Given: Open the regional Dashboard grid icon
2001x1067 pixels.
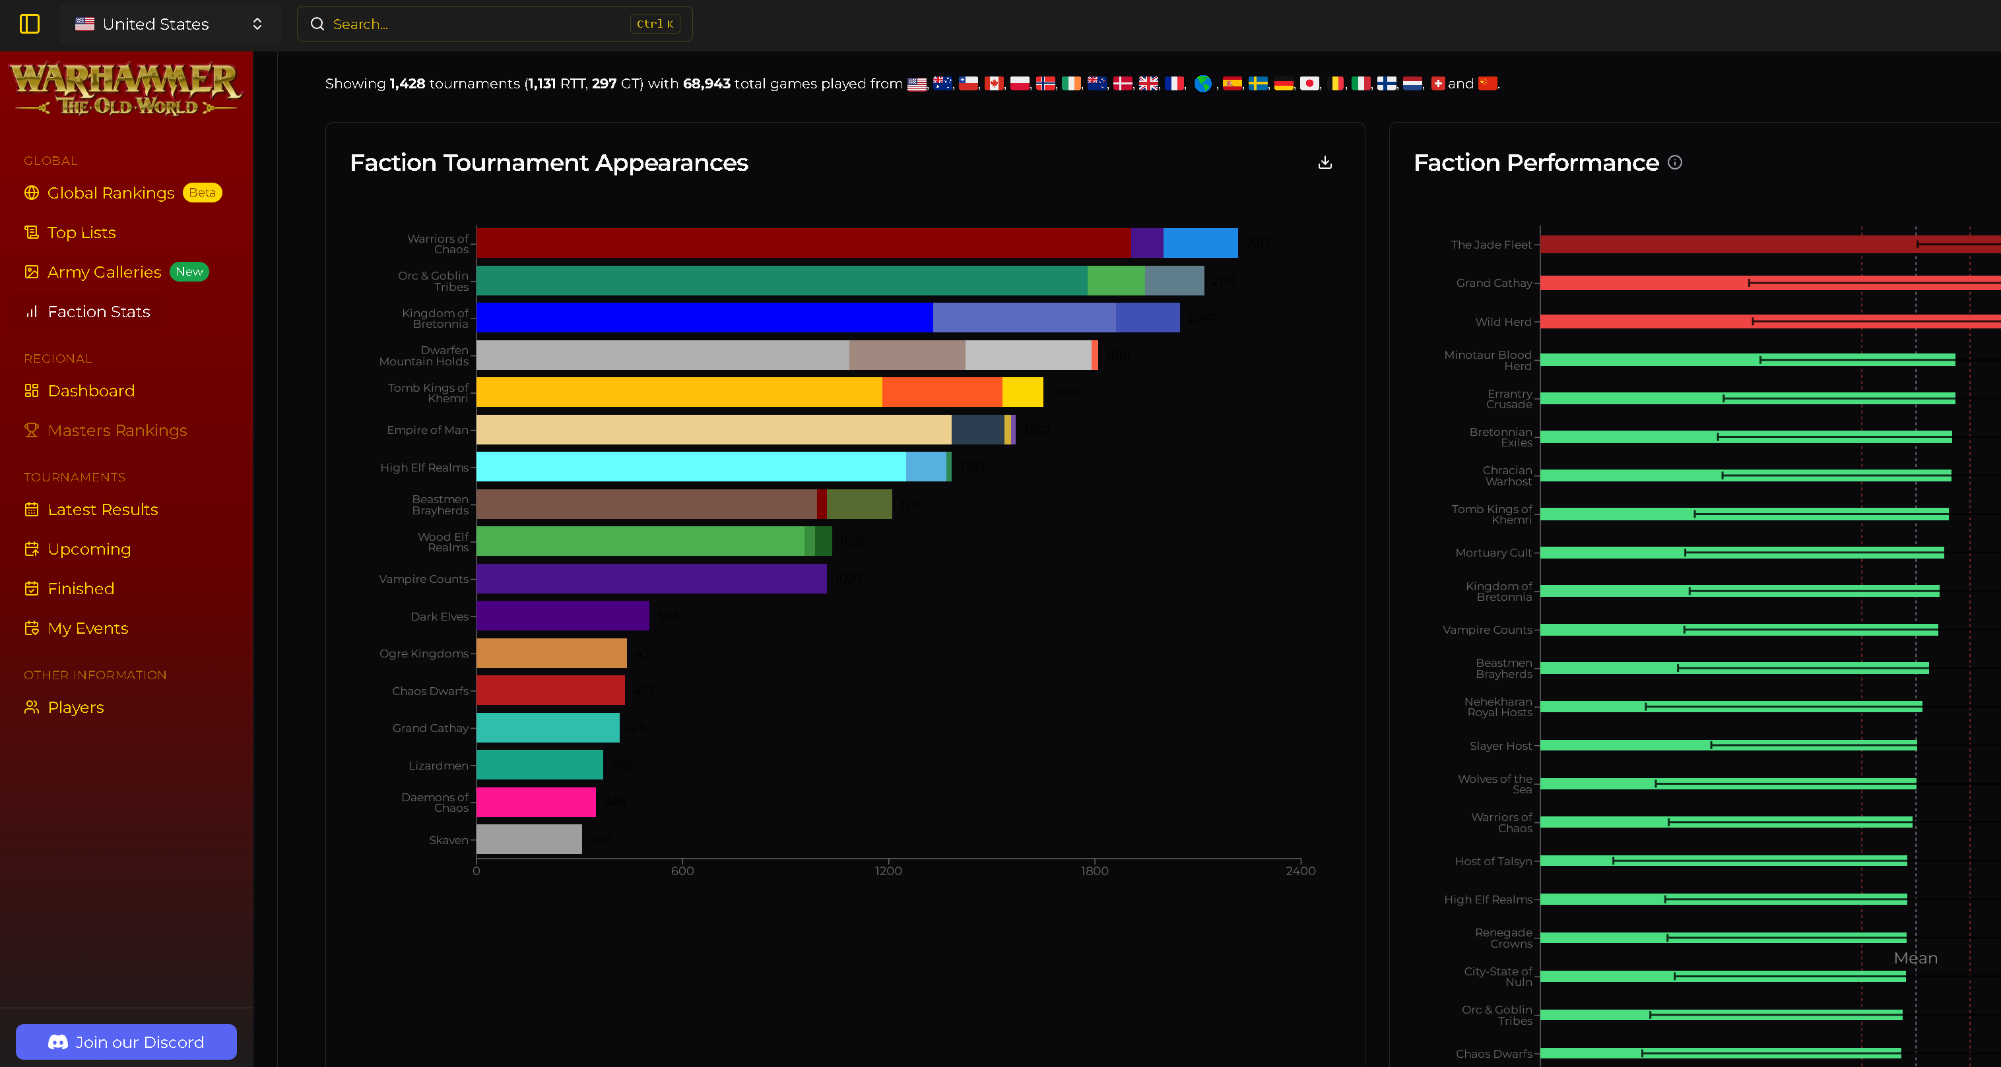Looking at the screenshot, I should click(31, 390).
